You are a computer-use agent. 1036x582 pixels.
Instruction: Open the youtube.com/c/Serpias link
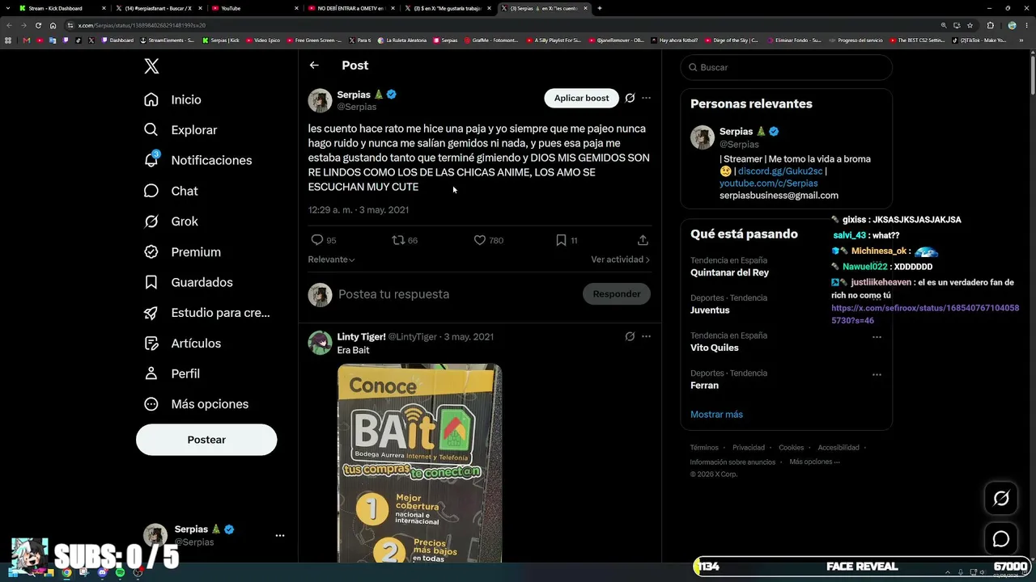[769, 183]
